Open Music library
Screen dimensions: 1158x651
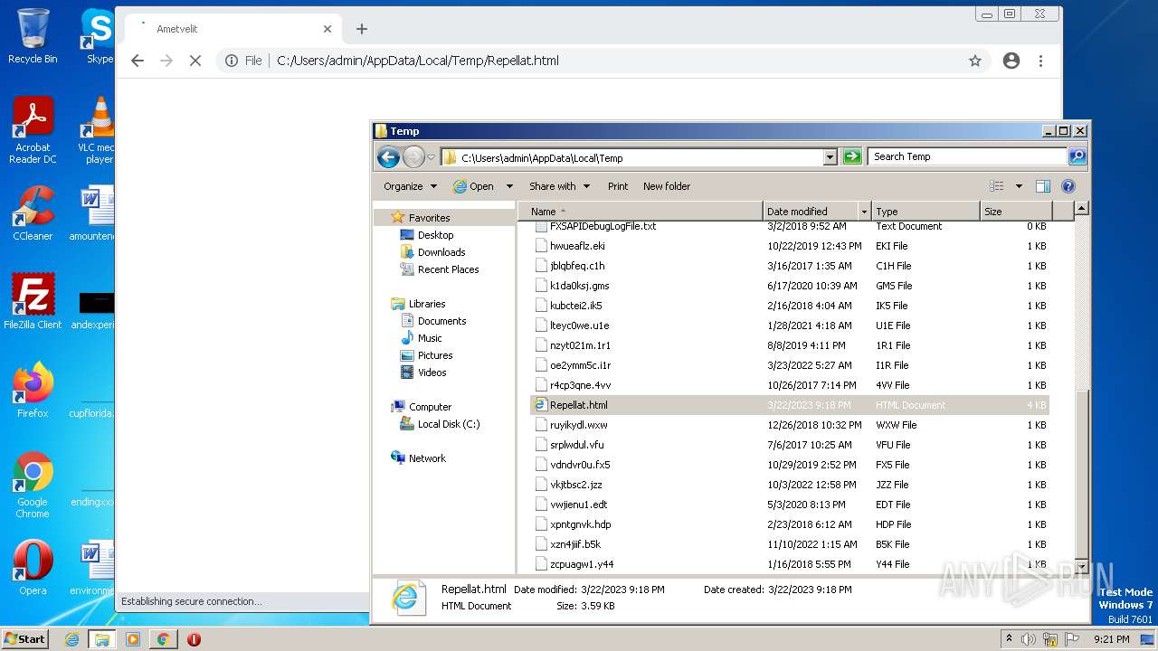[430, 338]
